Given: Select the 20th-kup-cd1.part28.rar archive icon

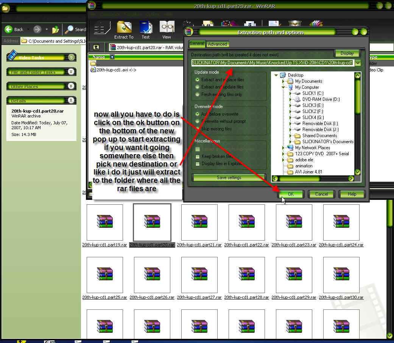Looking at the screenshot, I should tap(246, 274).
